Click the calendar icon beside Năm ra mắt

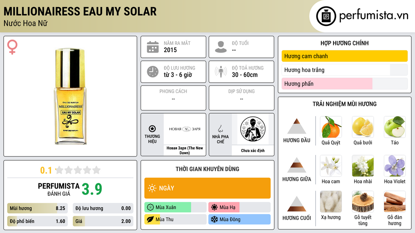153,47
